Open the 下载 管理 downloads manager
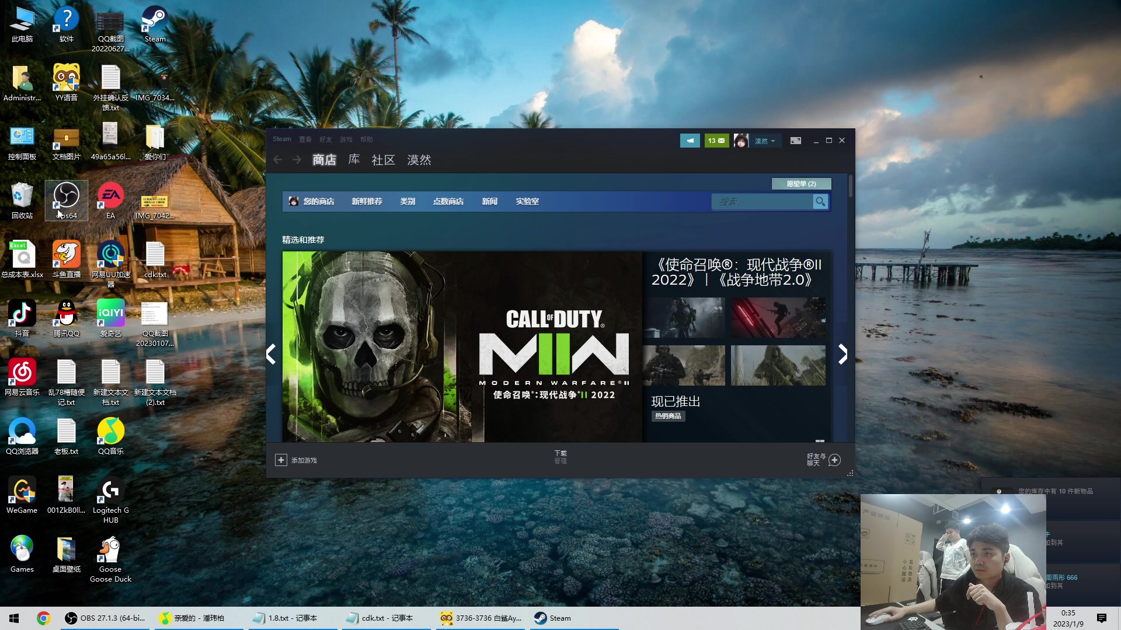 pyautogui.click(x=560, y=457)
